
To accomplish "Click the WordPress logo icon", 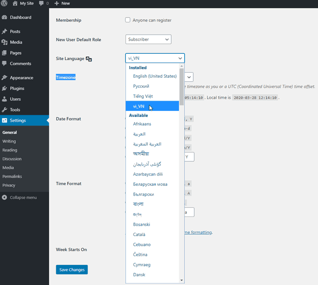I will tap(5, 3).
